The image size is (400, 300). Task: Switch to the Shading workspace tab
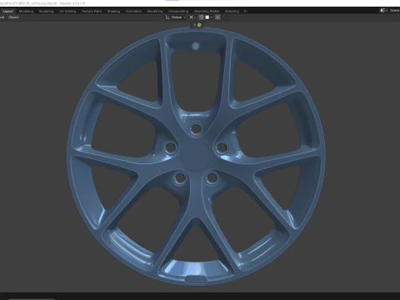coord(113,11)
